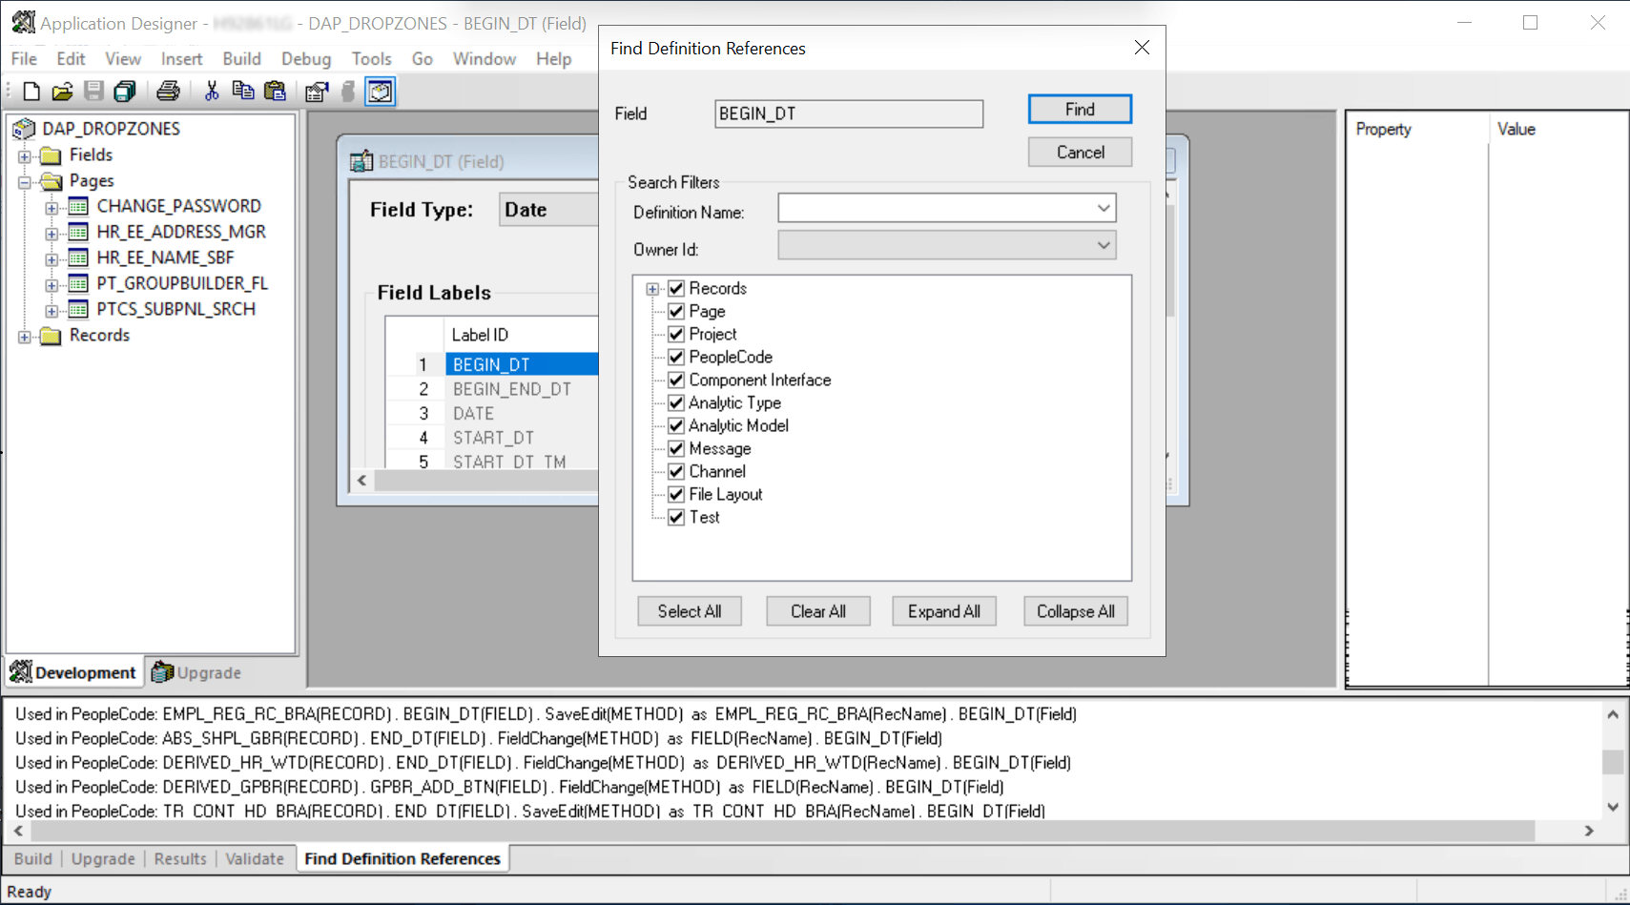Disable the Analytic Model filter
The width and height of the screenshot is (1630, 905).
pos(676,425)
